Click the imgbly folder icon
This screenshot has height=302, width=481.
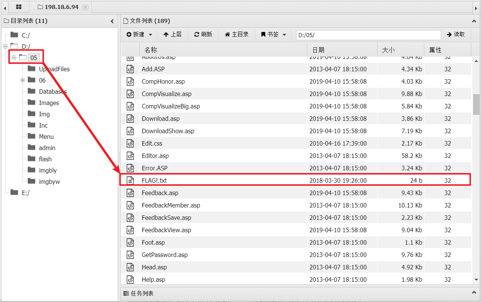click(31, 170)
